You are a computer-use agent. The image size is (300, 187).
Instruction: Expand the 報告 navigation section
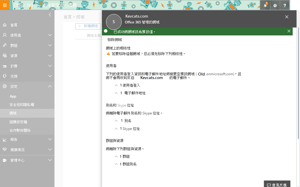50,139
